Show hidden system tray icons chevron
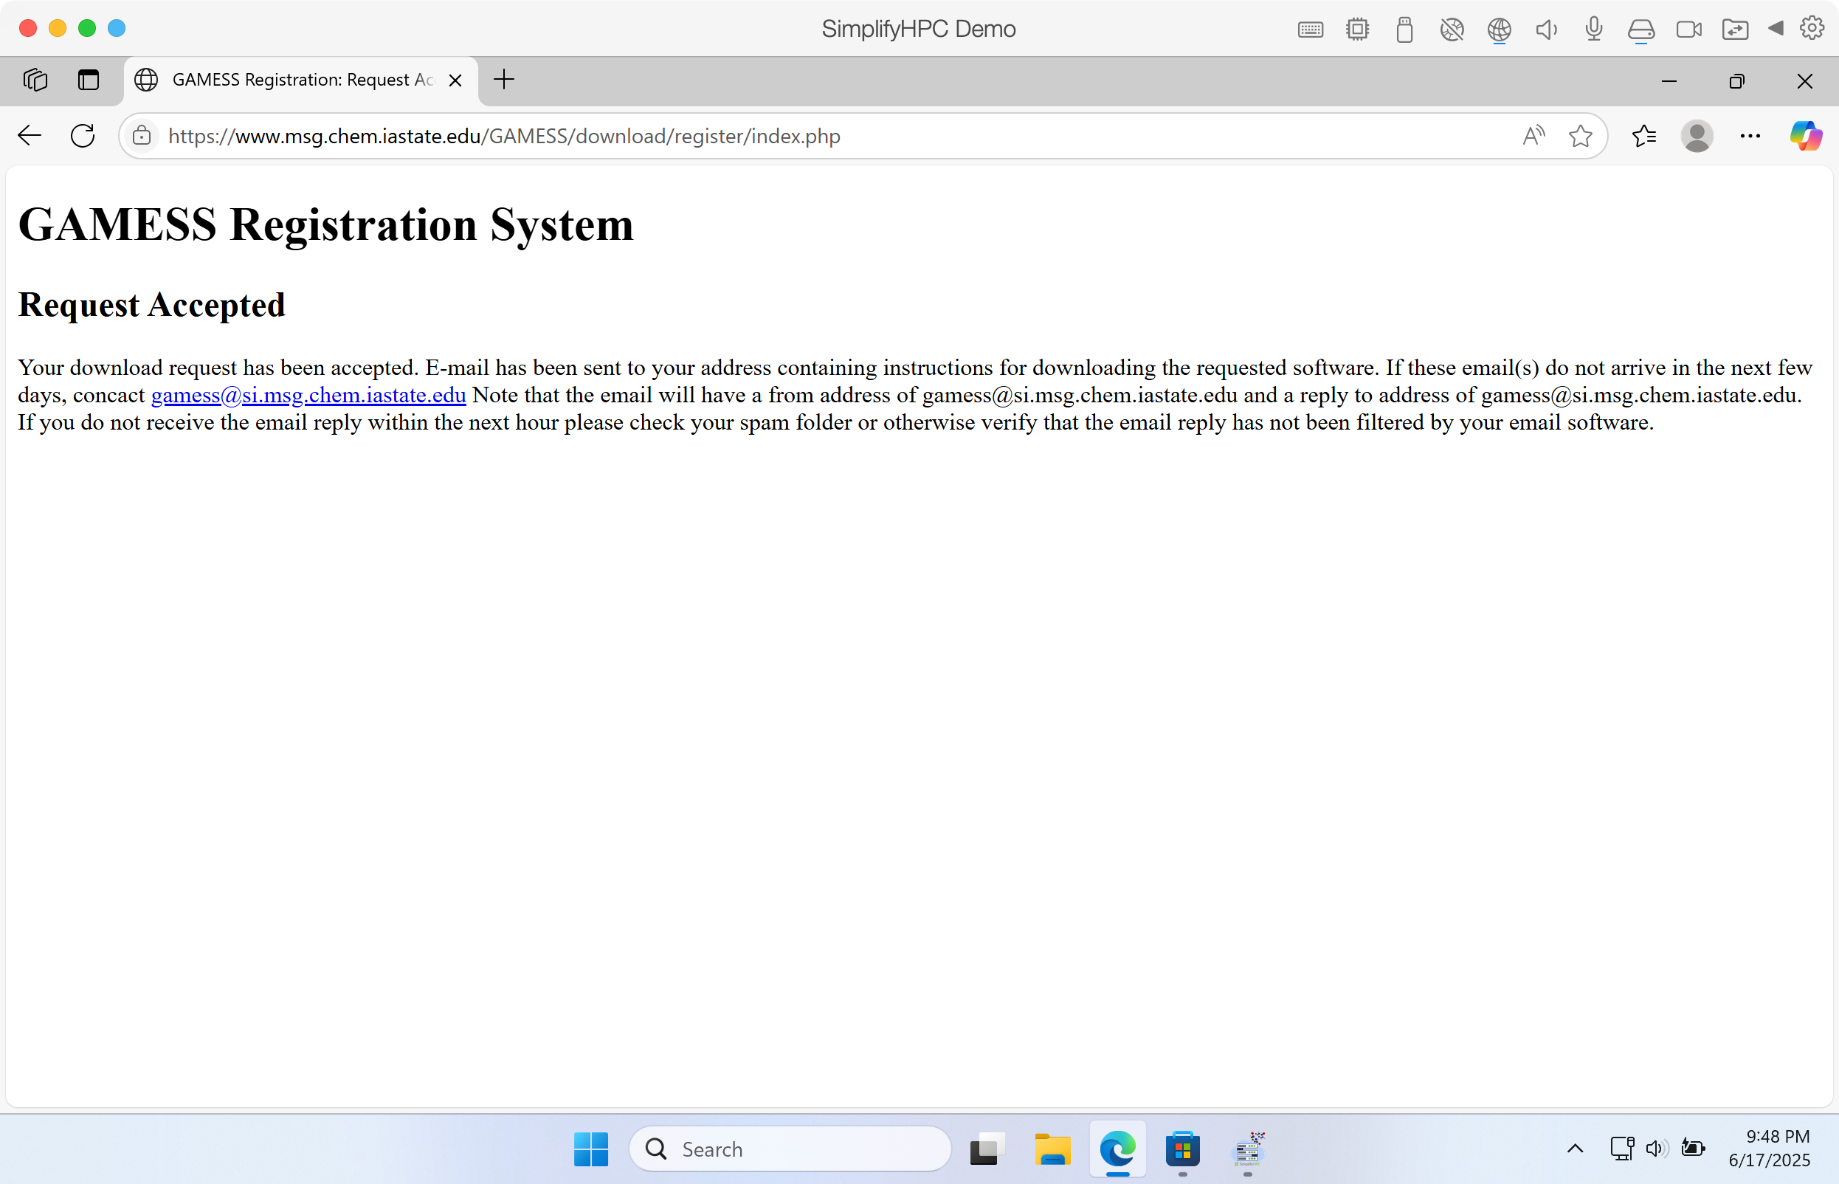Image resolution: width=1839 pixels, height=1184 pixels. [x=1575, y=1149]
